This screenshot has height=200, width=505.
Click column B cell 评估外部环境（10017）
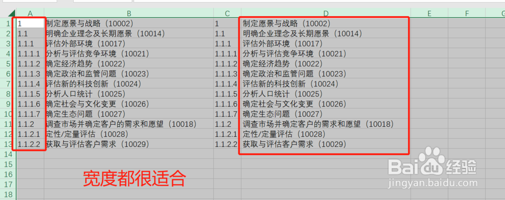pos(129,43)
